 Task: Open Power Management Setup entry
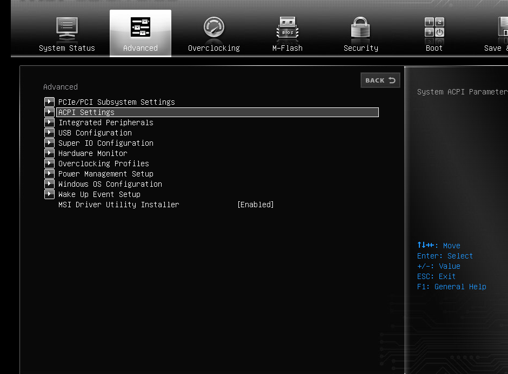(x=106, y=174)
